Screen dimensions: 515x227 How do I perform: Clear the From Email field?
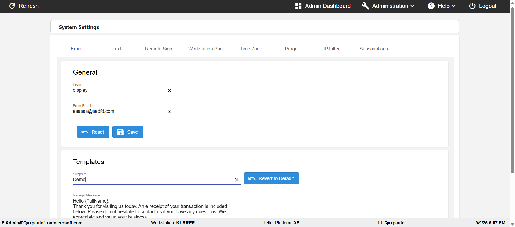tap(170, 112)
